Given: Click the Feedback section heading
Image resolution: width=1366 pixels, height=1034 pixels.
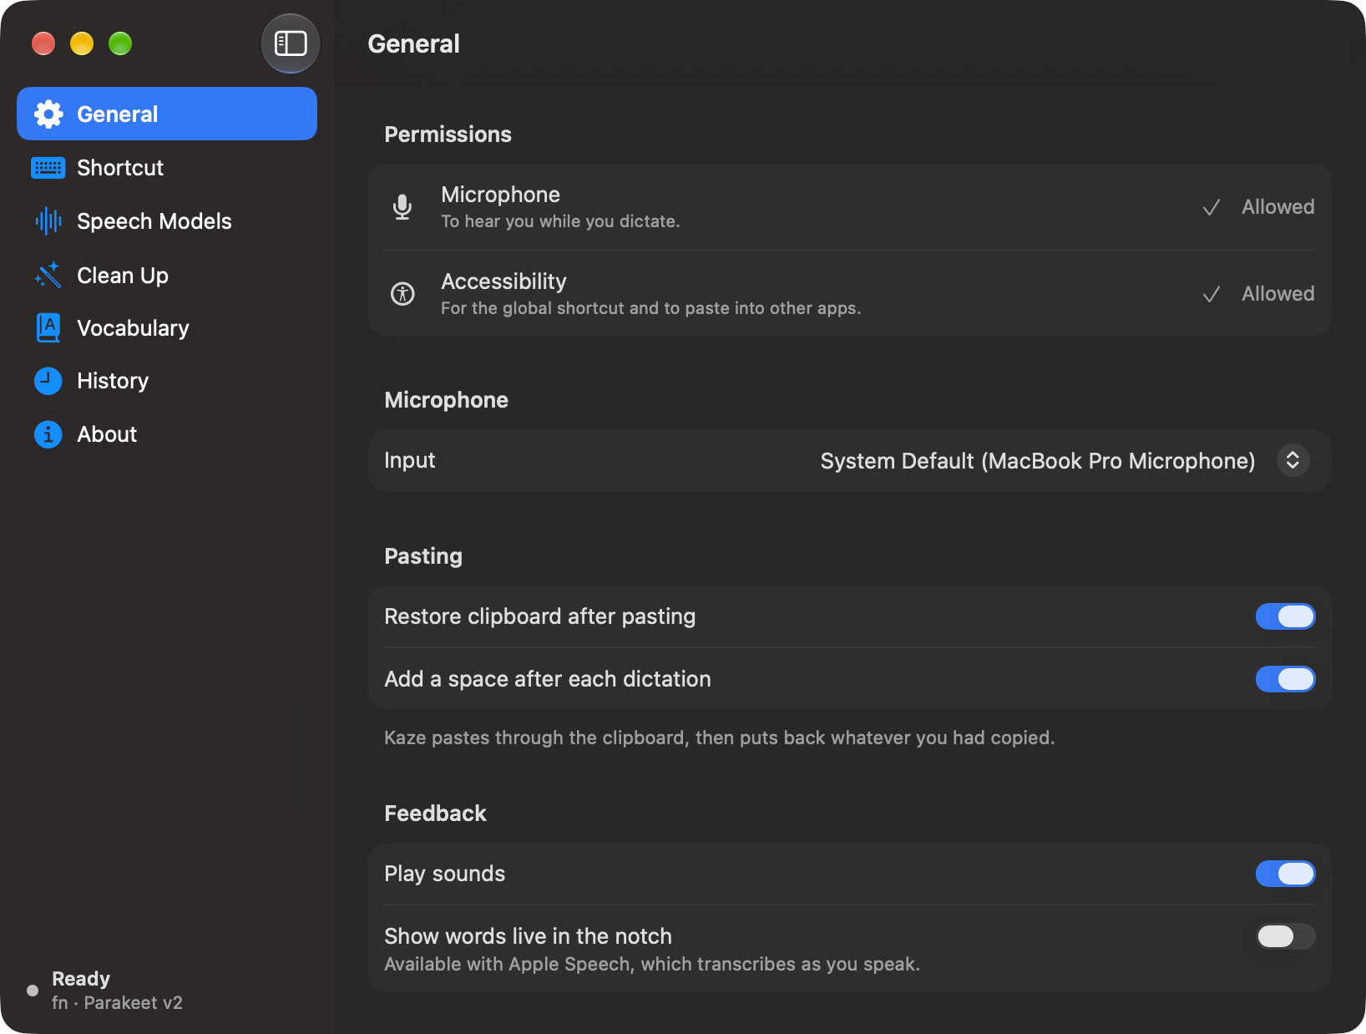Looking at the screenshot, I should tap(435, 814).
